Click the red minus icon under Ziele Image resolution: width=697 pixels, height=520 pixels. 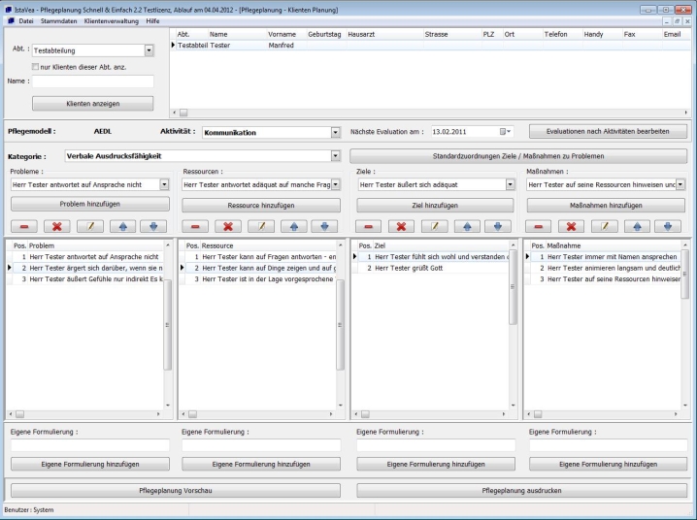[x=369, y=226]
